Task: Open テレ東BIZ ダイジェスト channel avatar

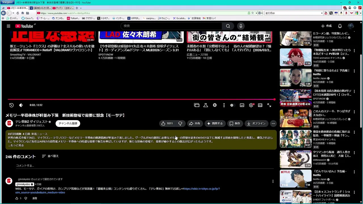Action: [x=9, y=123]
